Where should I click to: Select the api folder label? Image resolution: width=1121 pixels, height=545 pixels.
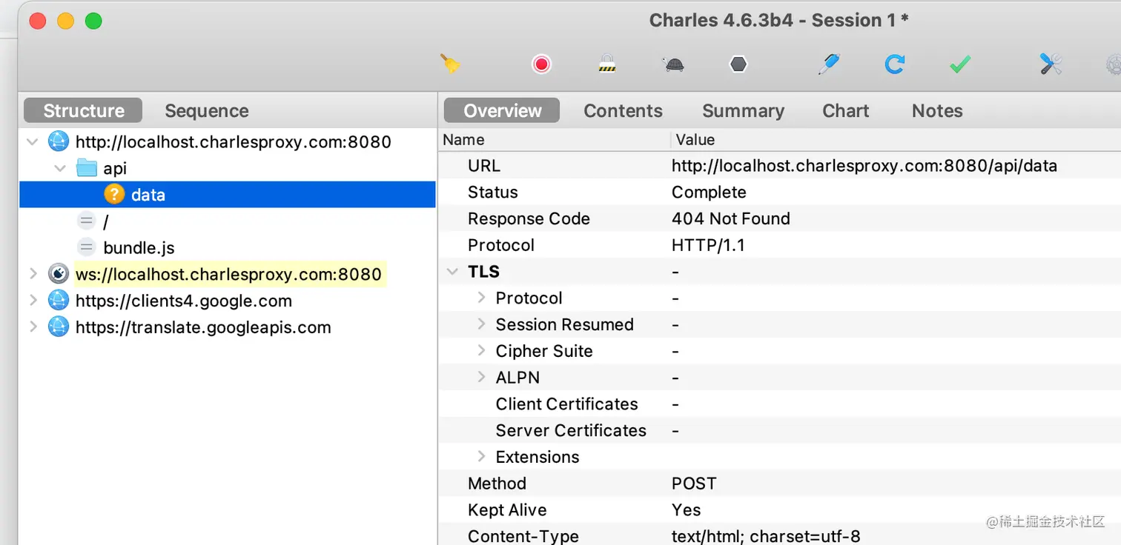(x=115, y=169)
